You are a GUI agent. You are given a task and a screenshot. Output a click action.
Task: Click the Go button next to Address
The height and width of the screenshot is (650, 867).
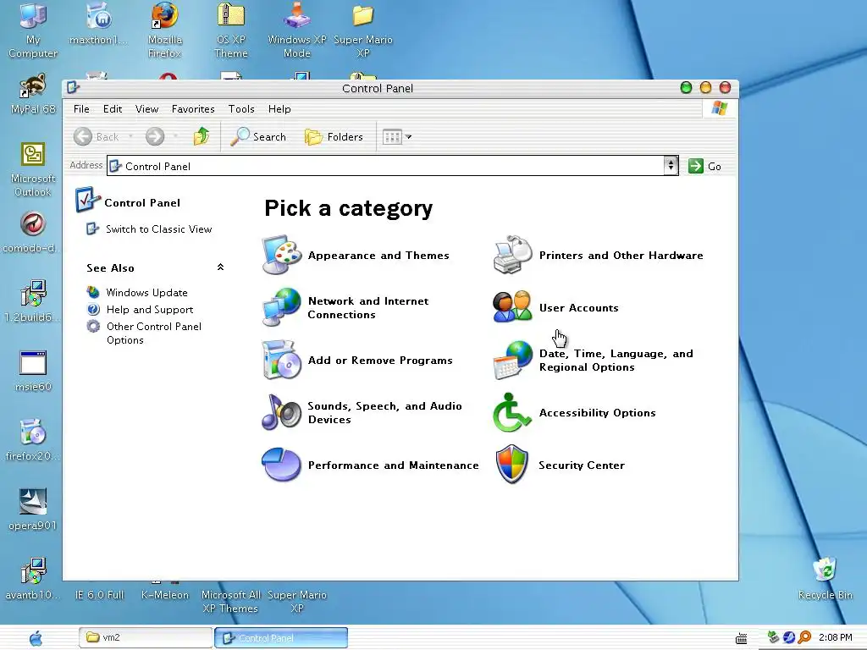pyautogui.click(x=704, y=166)
